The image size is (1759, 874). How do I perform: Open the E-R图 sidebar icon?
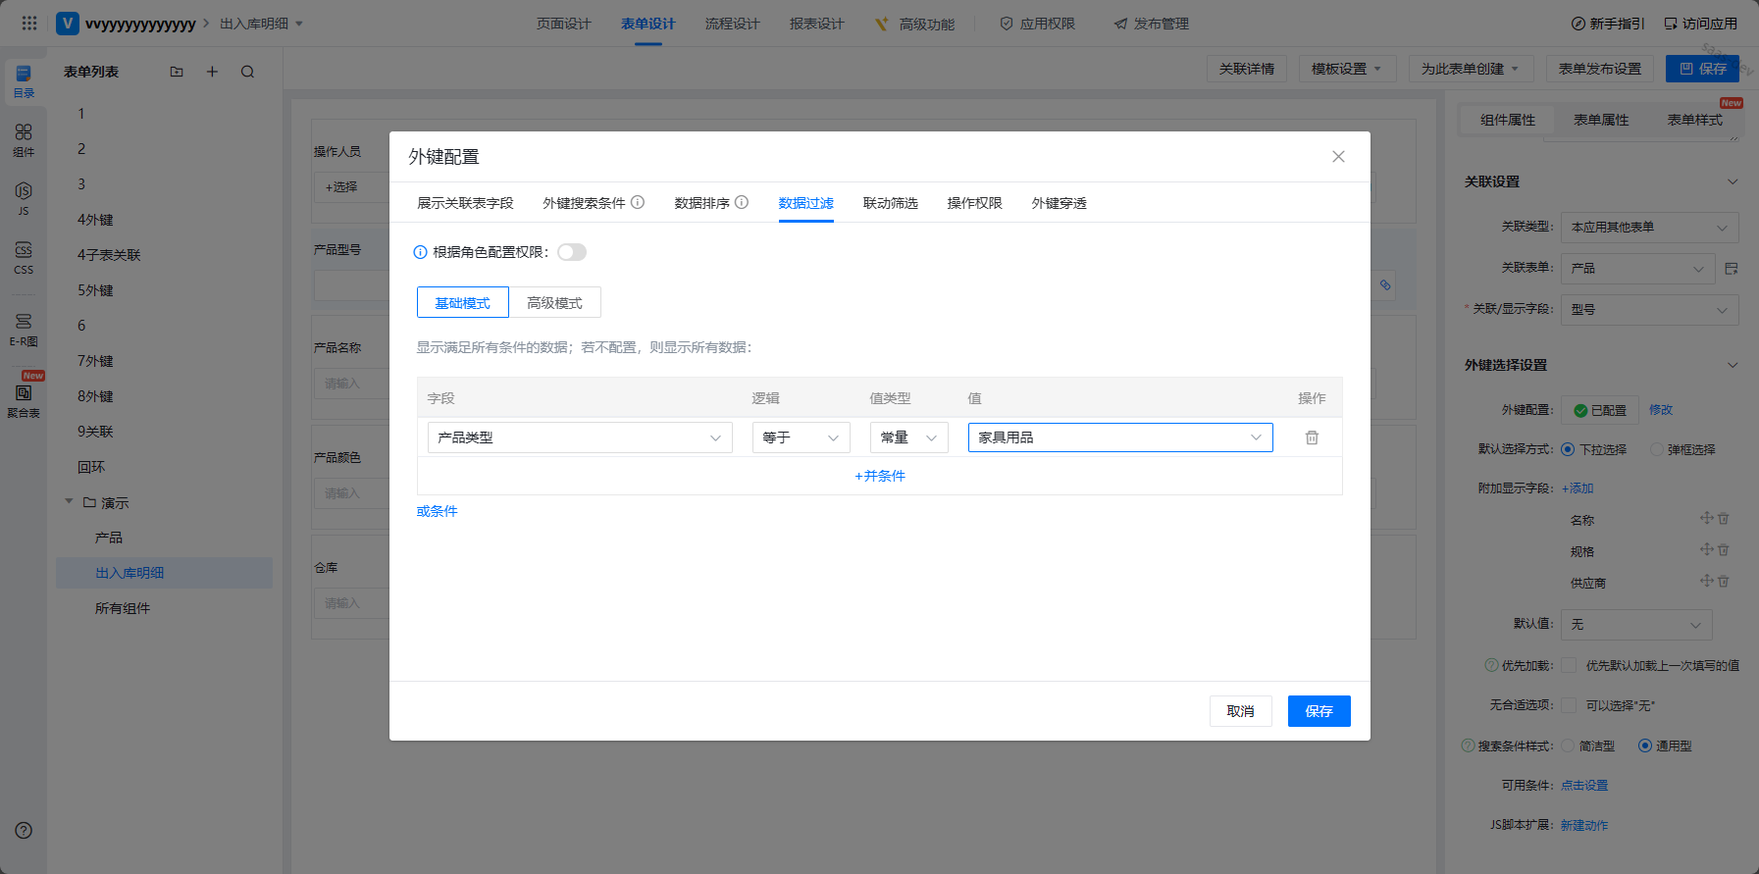24,330
